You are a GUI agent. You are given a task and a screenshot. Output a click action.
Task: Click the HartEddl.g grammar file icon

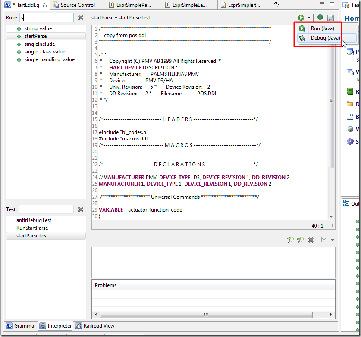pos(8,5)
